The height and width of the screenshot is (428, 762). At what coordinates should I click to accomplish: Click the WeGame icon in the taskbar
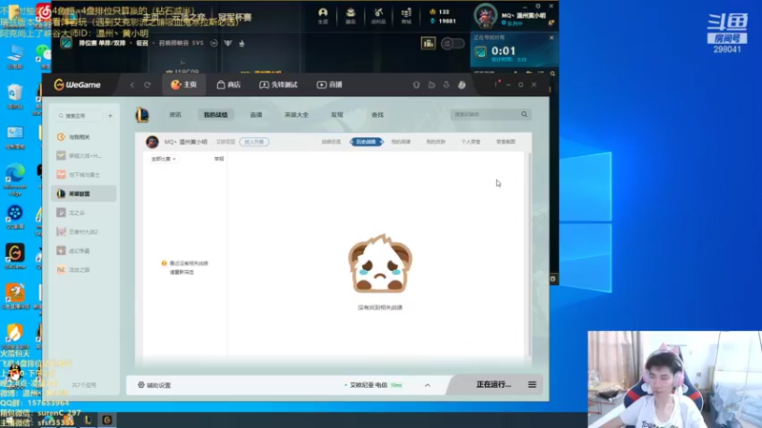[107, 419]
